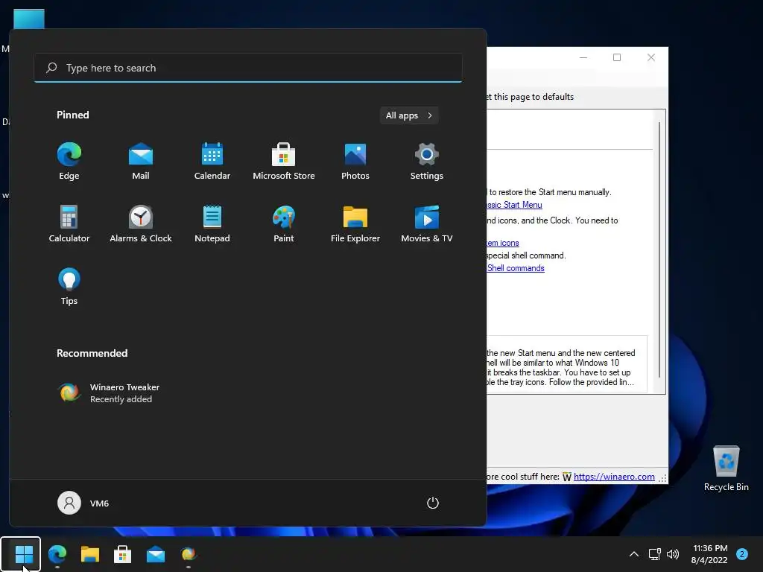Select the Recycle Bin desktop icon

[x=726, y=468]
